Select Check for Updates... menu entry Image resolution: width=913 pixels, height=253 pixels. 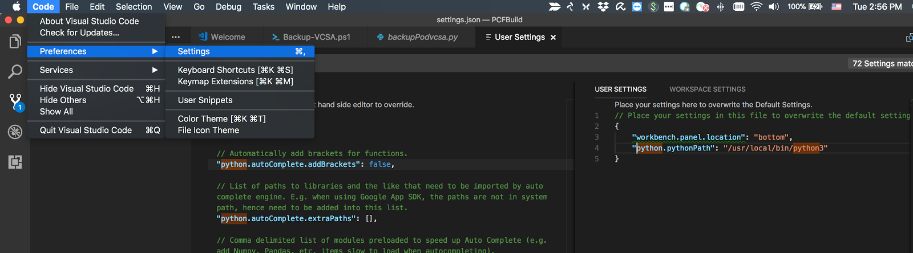pos(96,32)
